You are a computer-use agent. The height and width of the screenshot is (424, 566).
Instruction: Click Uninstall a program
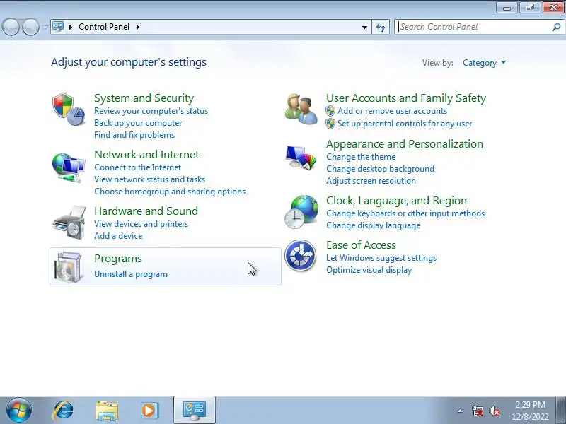tap(131, 274)
